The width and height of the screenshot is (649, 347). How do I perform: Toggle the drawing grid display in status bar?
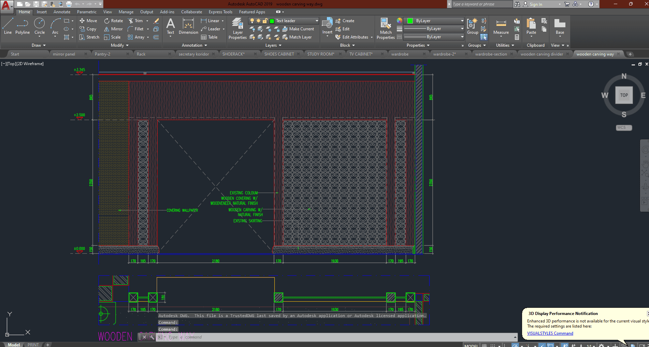point(484,345)
